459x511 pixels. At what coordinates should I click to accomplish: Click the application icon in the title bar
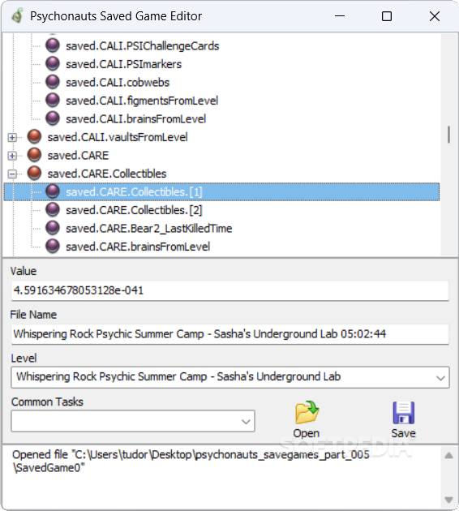tap(17, 16)
